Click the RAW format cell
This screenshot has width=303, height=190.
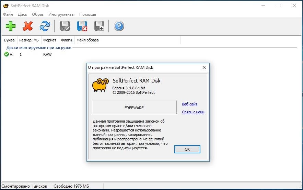47,54
